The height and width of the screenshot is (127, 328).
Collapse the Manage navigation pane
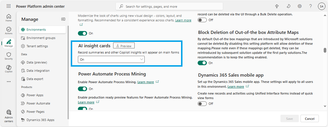(63, 19)
